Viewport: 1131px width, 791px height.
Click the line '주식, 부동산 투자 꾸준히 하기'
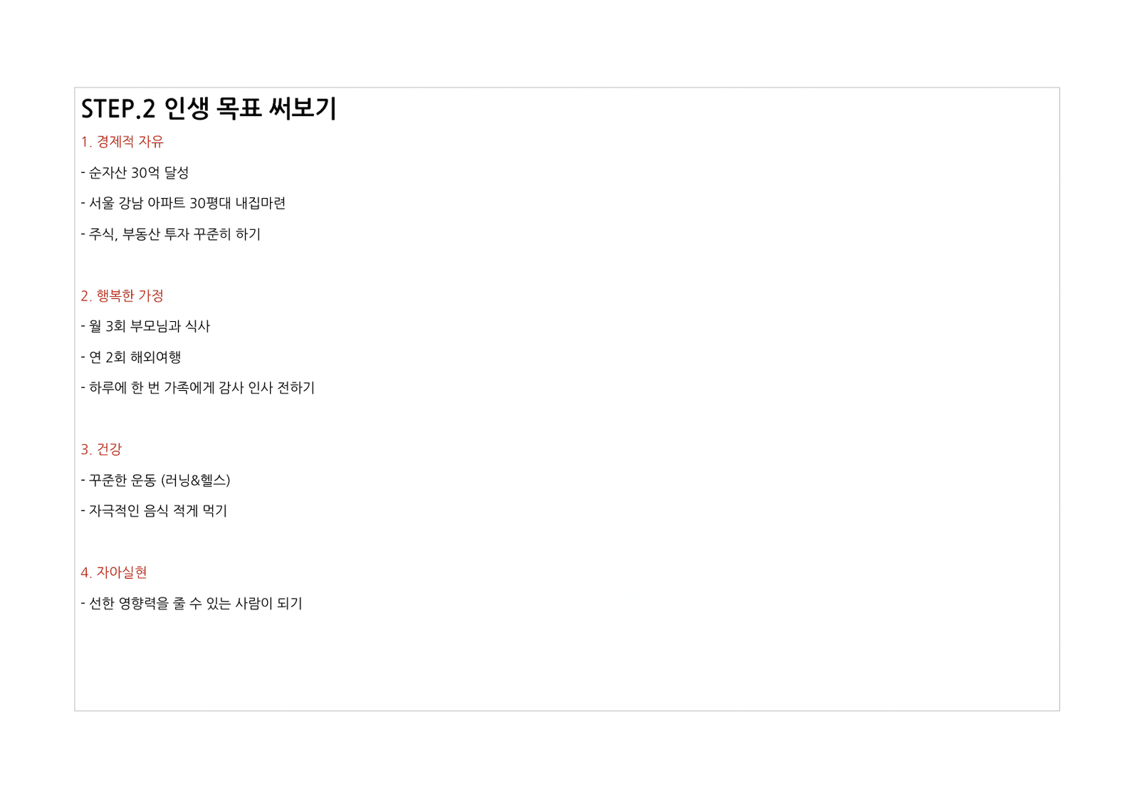(171, 234)
